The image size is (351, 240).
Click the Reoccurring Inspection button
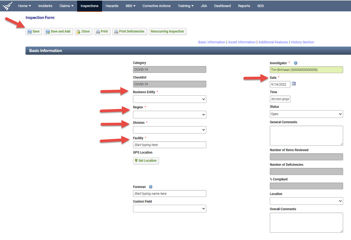tap(167, 31)
